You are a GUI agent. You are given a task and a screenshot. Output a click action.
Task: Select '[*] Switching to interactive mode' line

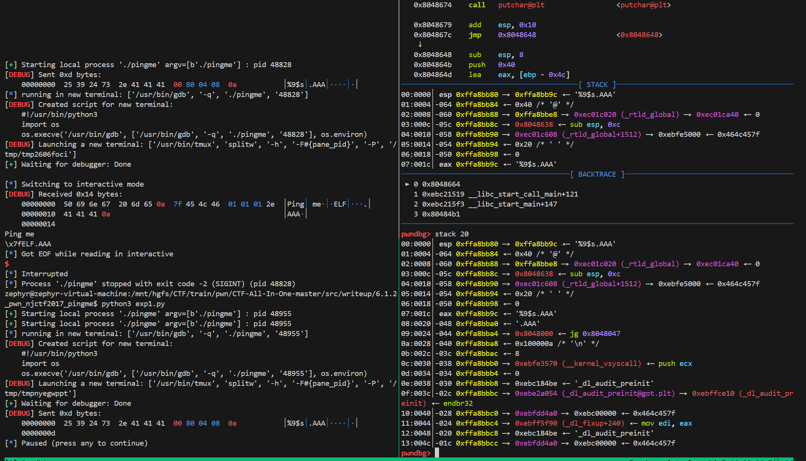pyautogui.click(x=74, y=184)
